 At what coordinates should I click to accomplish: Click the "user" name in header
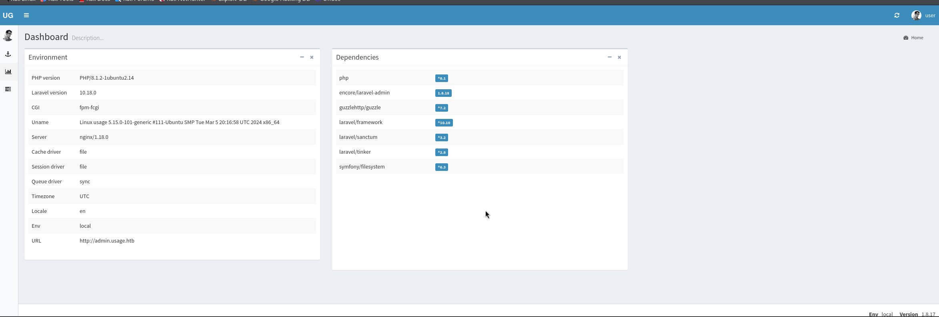(x=930, y=15)
